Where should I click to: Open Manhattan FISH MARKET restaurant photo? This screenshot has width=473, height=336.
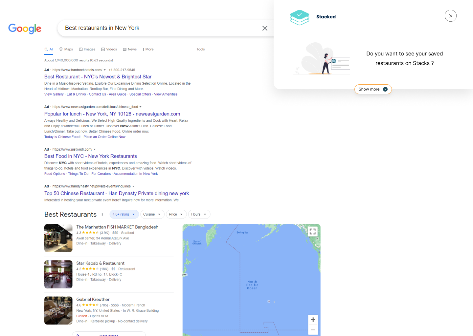(58, 238)
